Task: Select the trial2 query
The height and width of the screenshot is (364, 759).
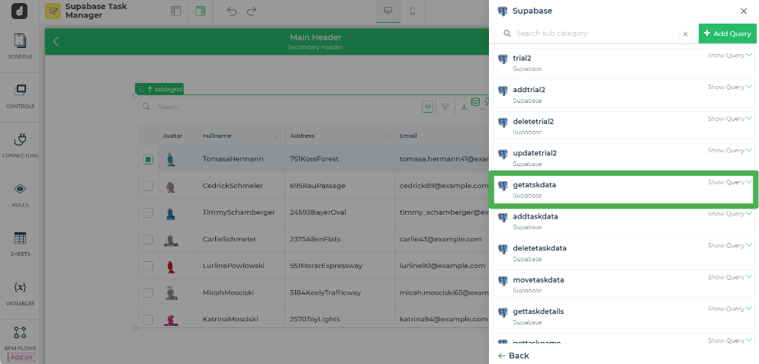Action: click(x=623, y=62)
